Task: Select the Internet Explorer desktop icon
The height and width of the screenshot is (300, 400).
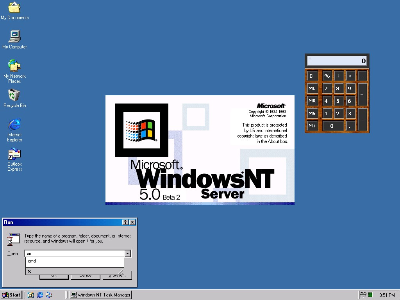Action: 14,130
